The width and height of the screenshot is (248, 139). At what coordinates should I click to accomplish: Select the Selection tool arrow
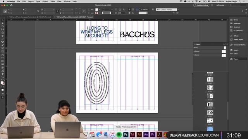click(3, 20)
